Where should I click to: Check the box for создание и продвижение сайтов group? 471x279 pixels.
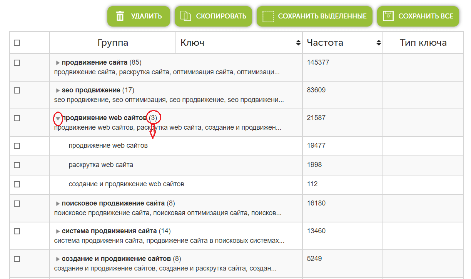coord(17,259)
